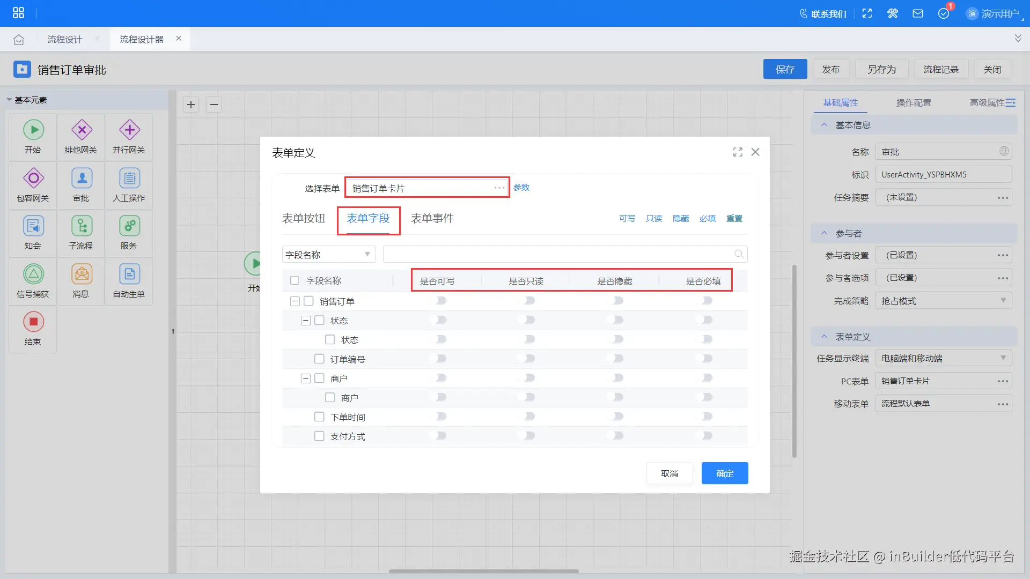
Task: Toggle 是否可写 switch for 支付方式
Action: (x=438, y=436)
